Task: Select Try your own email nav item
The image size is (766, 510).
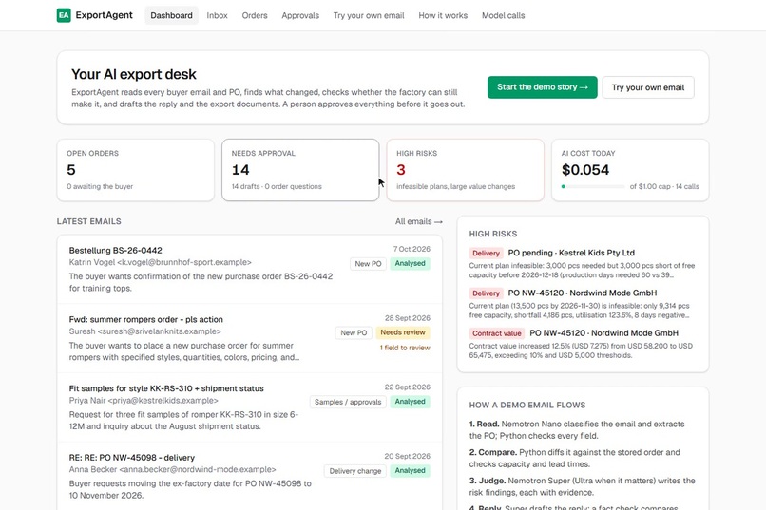Action: tap(369, 15)
